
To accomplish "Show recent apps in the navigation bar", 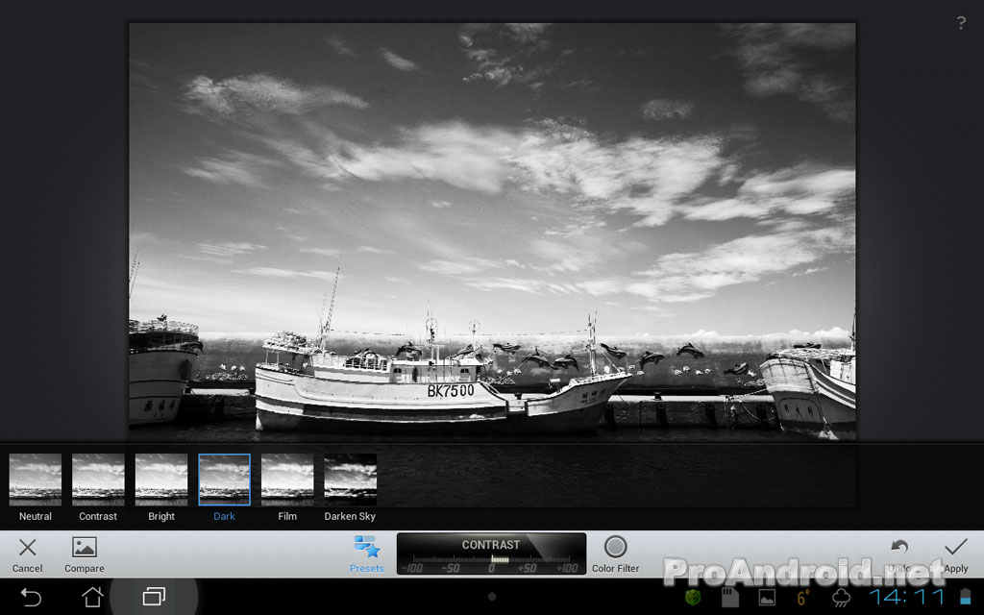I will point(154,597).
